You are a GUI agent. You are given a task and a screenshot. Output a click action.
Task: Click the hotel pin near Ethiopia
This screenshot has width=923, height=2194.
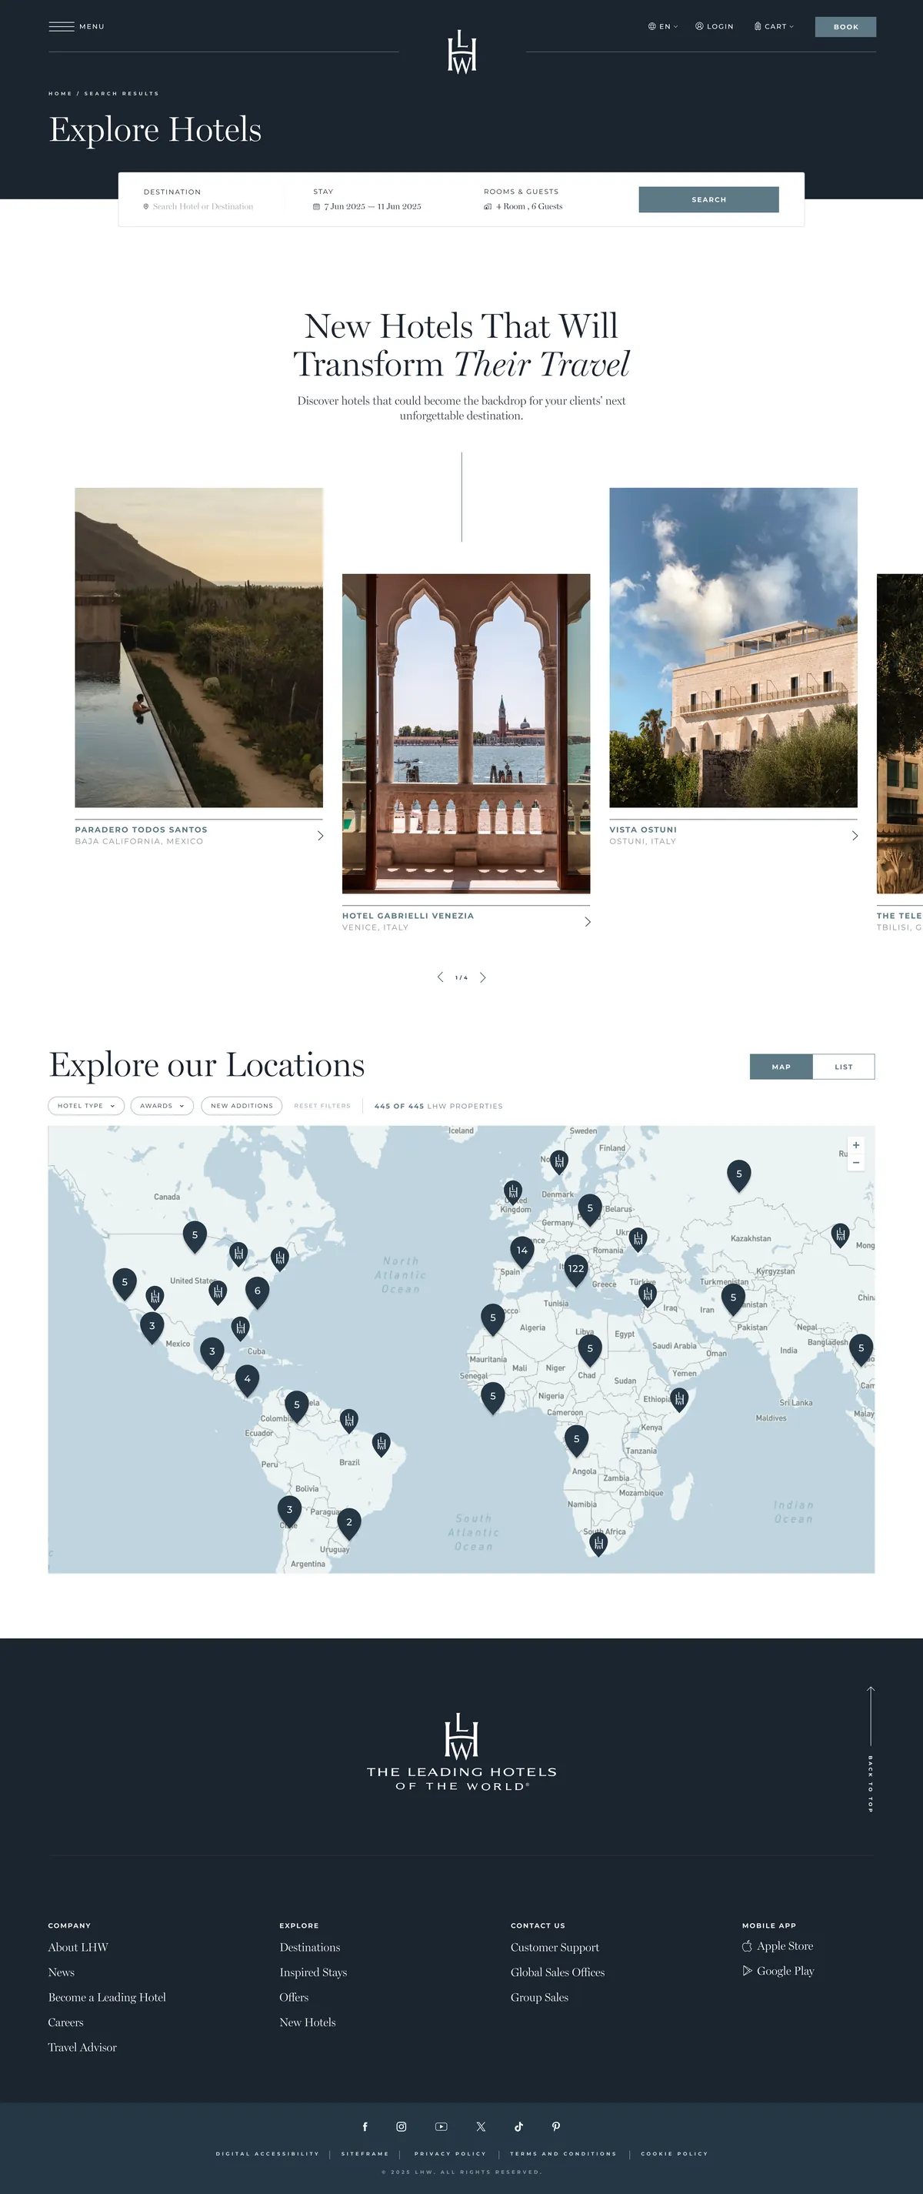[x=678, y=1398]
